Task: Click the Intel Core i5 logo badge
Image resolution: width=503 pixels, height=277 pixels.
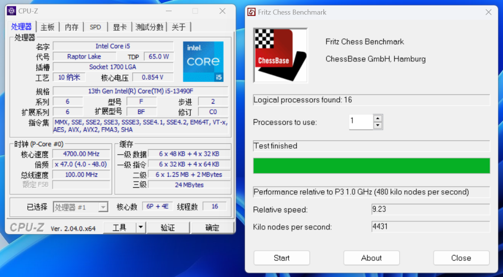Action: [x=203, y=61]
